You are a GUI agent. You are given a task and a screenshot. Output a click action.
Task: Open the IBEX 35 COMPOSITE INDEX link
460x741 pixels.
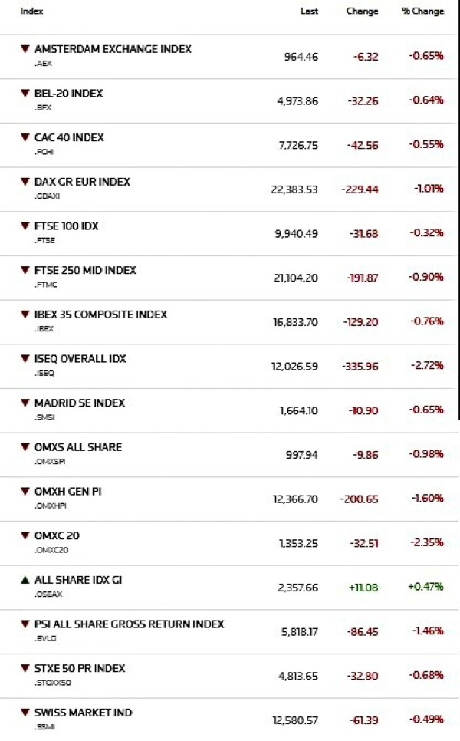[100, 315]
